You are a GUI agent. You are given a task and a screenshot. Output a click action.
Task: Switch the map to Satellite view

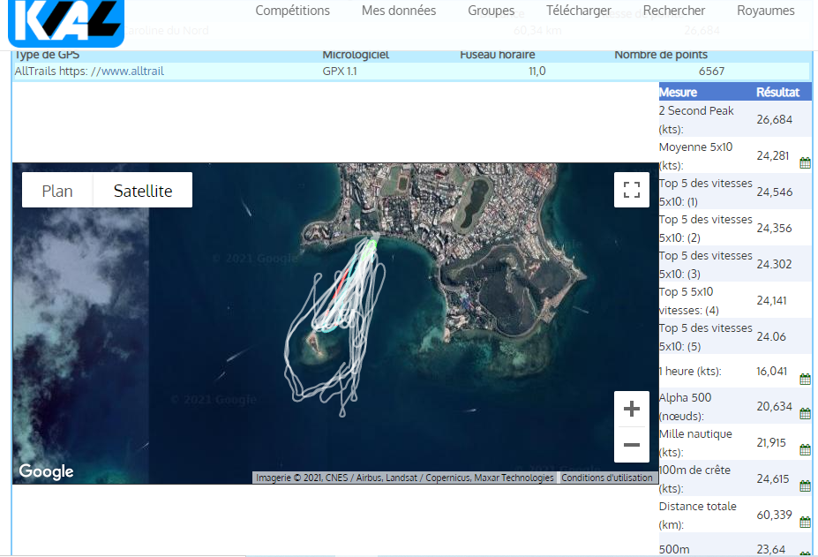[143, 191]
